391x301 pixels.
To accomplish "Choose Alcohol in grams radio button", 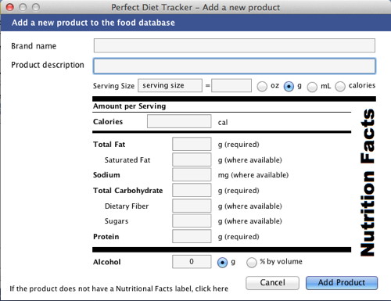I will (222, 263).
